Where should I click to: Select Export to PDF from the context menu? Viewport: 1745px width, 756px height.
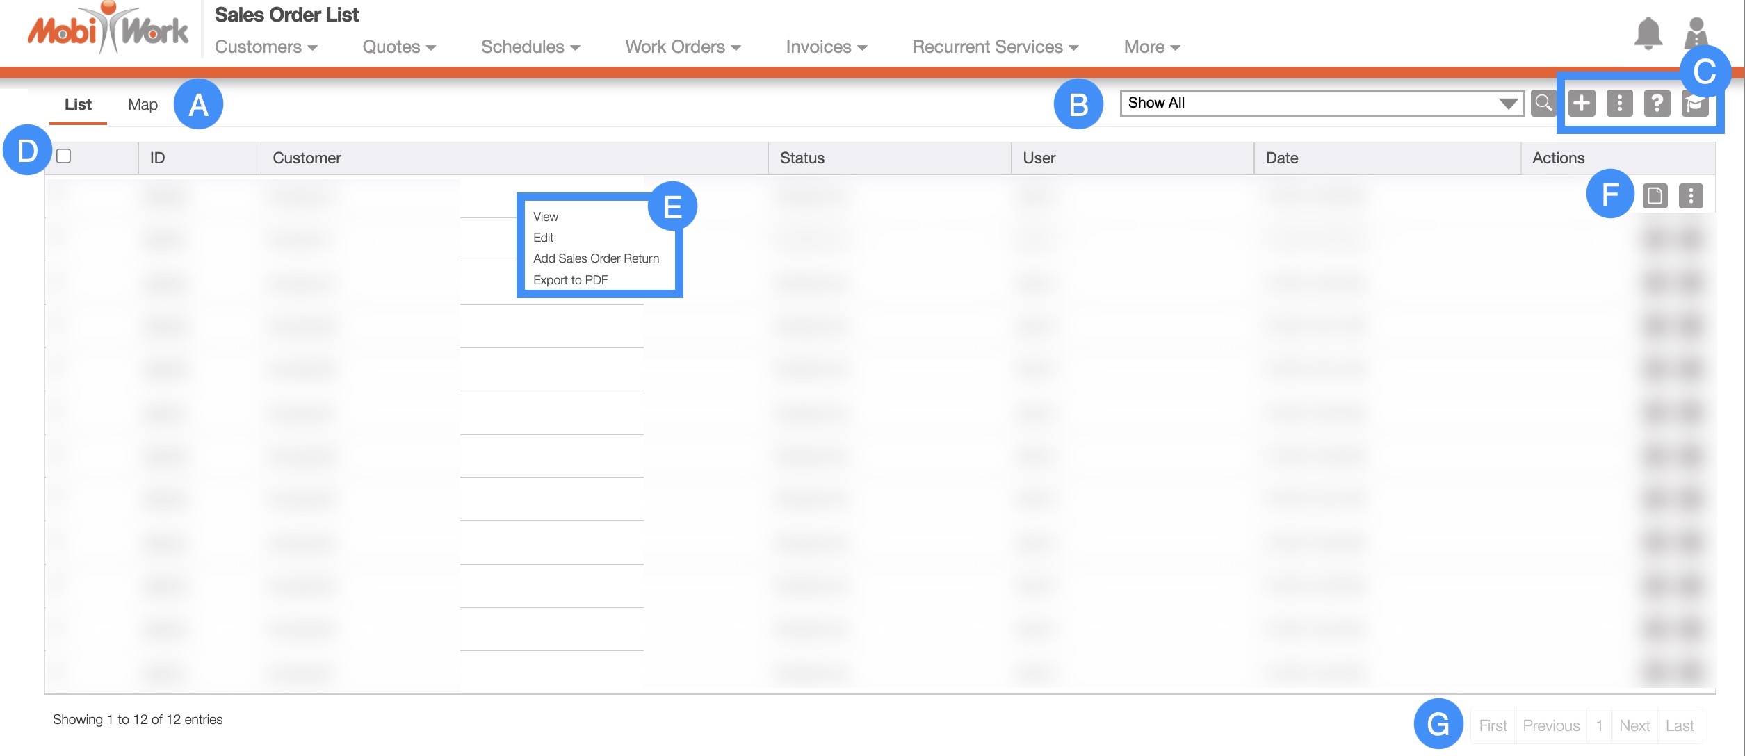coord(570,280)
